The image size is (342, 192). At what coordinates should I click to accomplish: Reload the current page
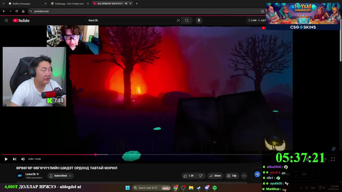coord(17,11)
